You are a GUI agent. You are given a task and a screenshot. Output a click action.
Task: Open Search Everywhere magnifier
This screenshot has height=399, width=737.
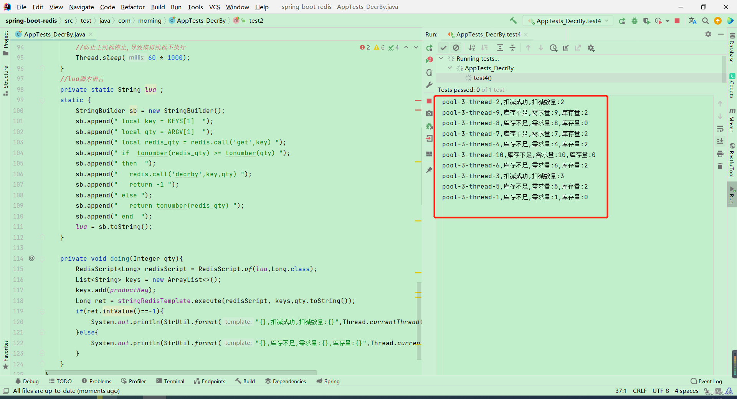click(x=705, y=21)
